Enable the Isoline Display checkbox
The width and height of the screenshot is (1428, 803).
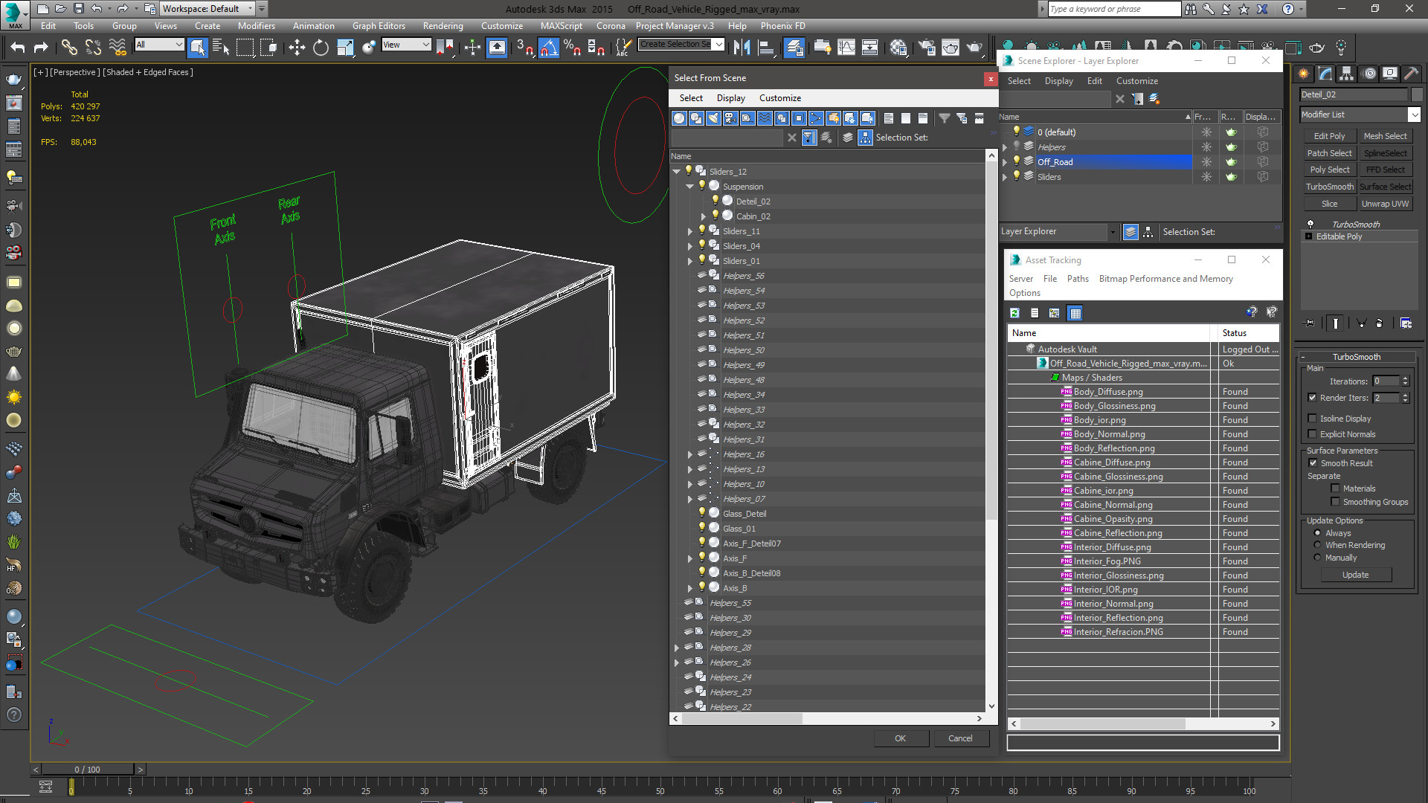point(1313,419)
